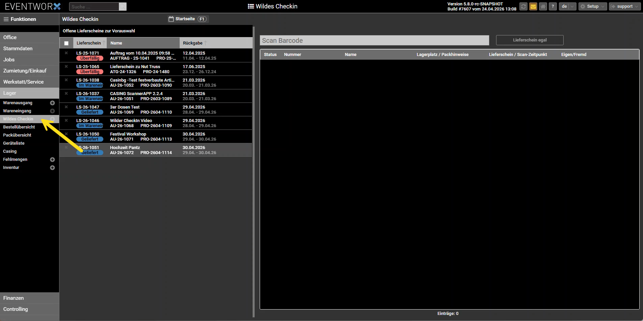643x321 pixels.
Task: Click the plus icon beside Fehlmengen
Action: point(52,159)
